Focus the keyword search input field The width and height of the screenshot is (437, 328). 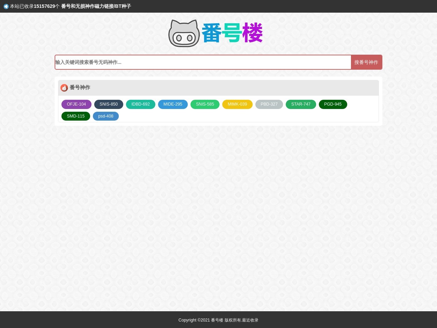tap(203, 62)
